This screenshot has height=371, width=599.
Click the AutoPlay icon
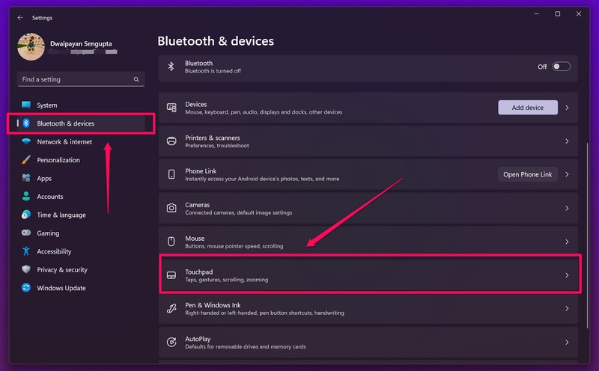click(x=171, y=342)
